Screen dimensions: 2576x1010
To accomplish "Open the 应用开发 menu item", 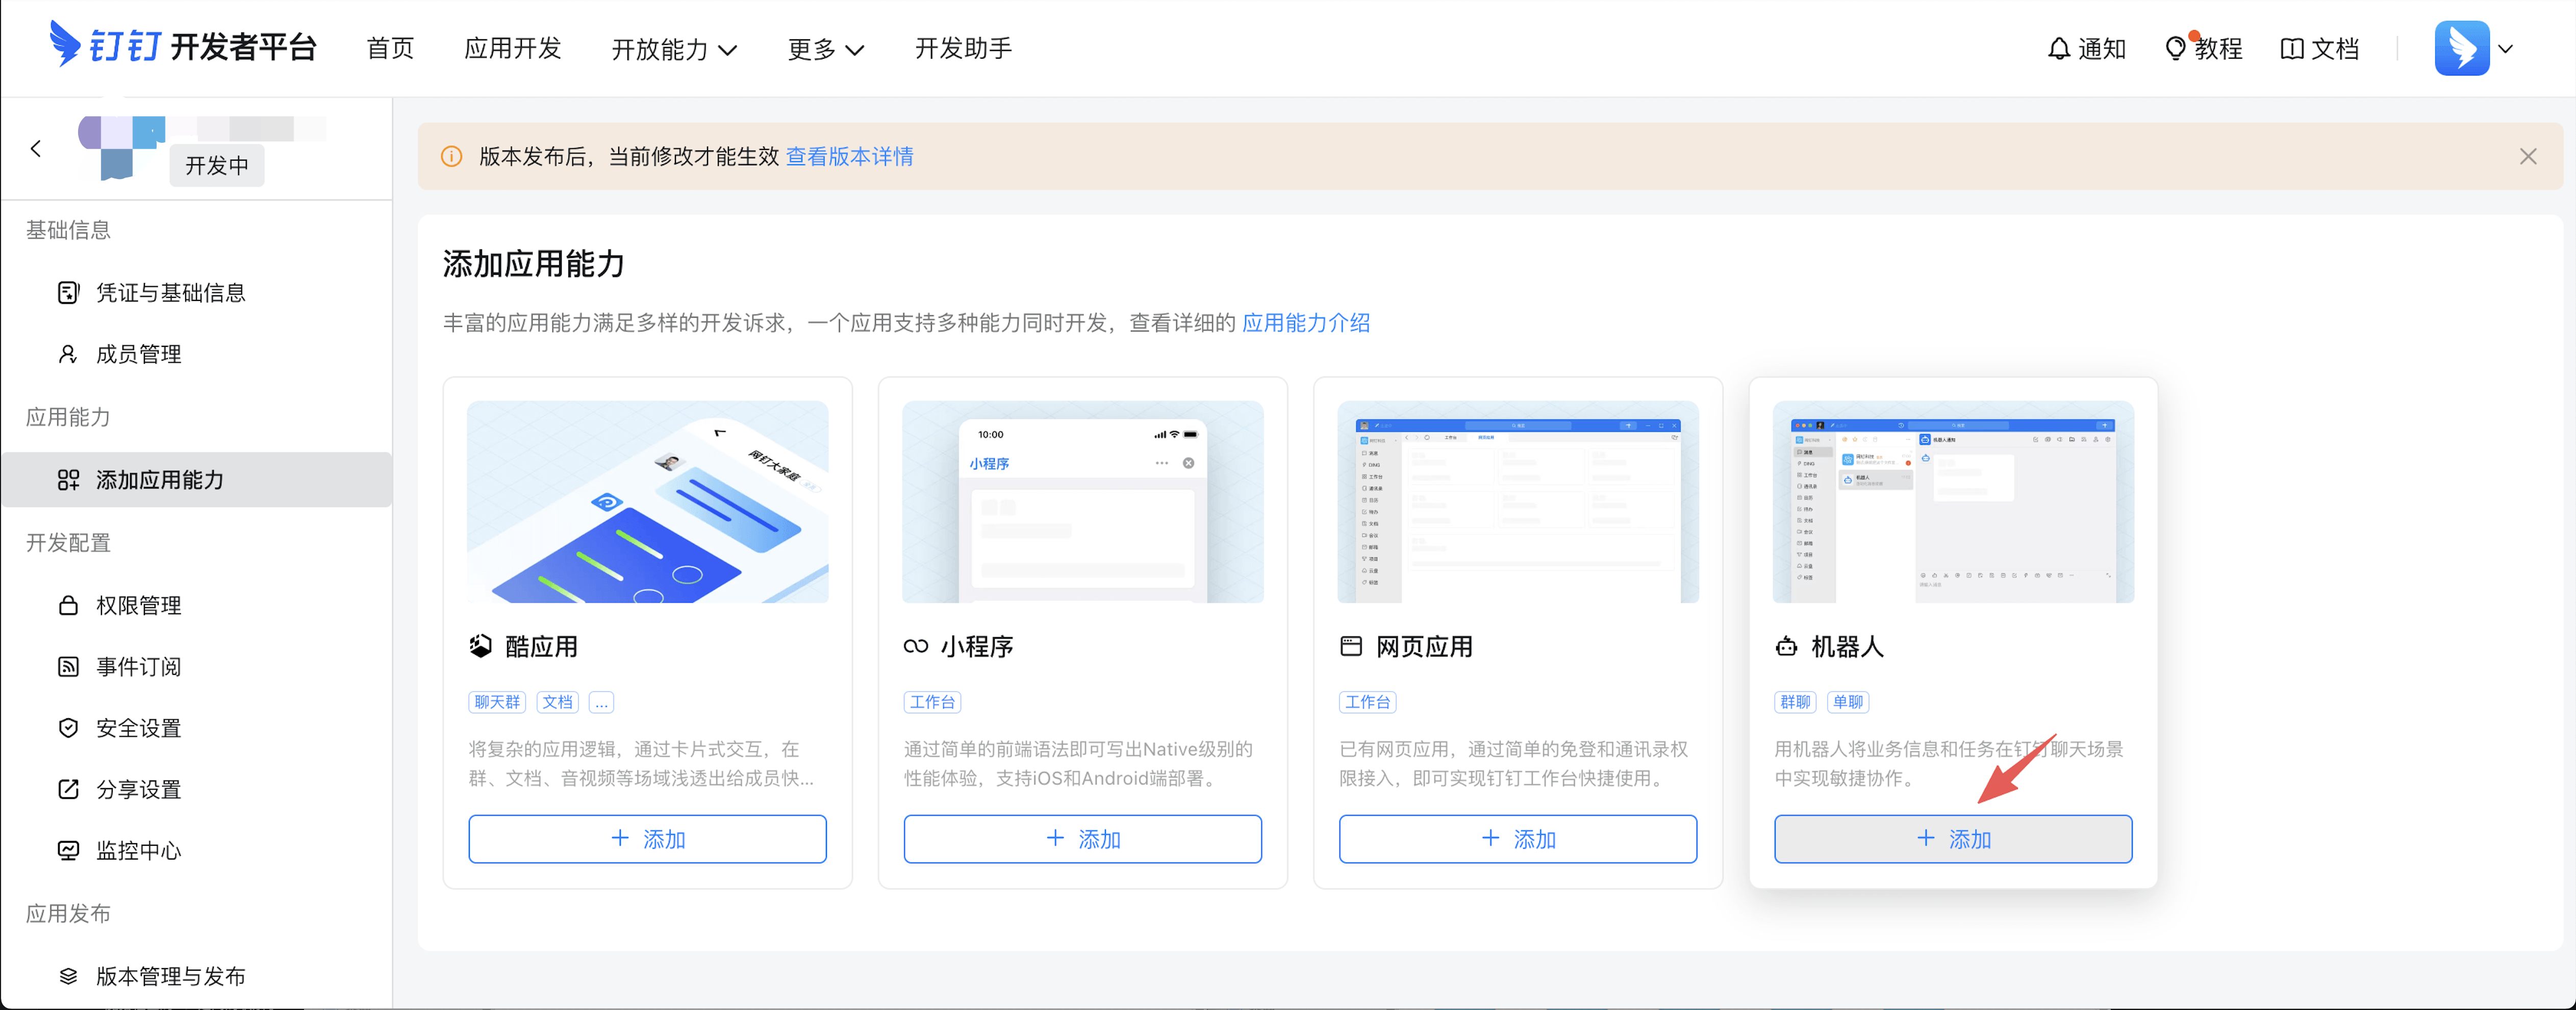I will [x=513, y=48].
